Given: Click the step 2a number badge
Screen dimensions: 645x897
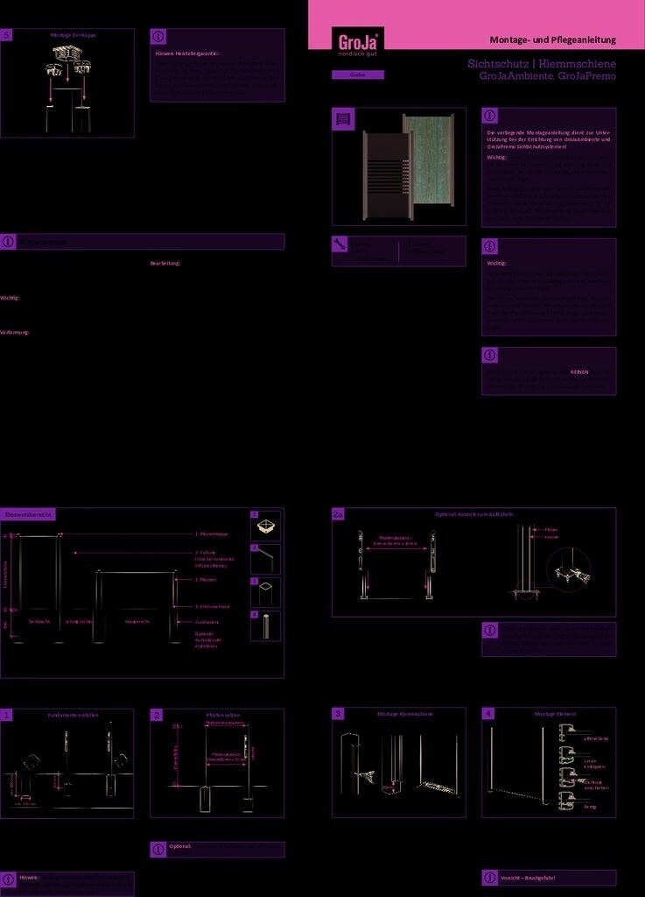Looking at the screenshot, I should click(339, 515).
